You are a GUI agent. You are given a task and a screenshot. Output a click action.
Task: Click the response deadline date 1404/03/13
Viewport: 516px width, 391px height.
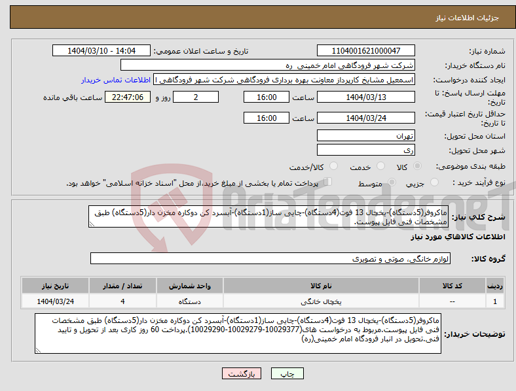click(366, 97)
